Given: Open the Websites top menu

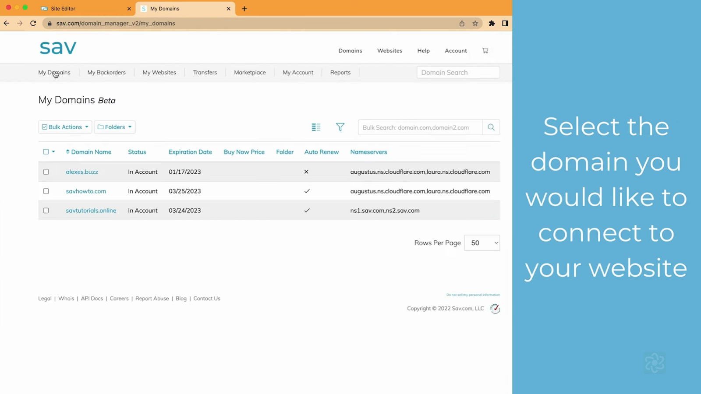Looking at the screenshot, I should [390, 51].
